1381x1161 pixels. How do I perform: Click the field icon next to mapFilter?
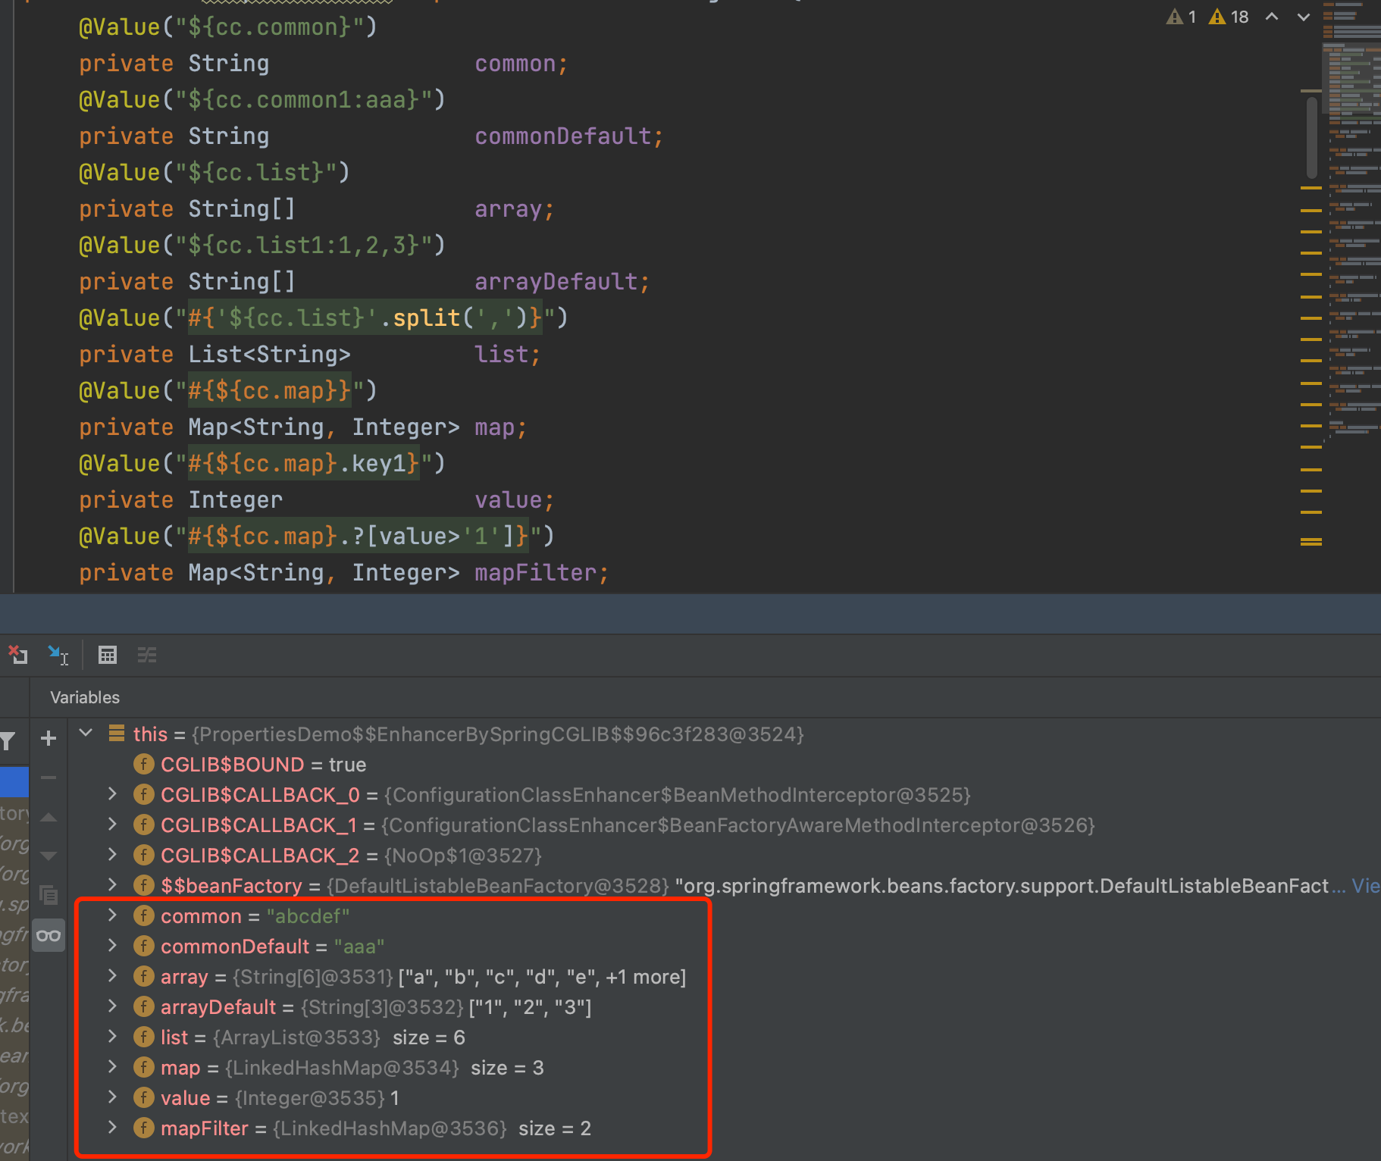point(144,1128)
